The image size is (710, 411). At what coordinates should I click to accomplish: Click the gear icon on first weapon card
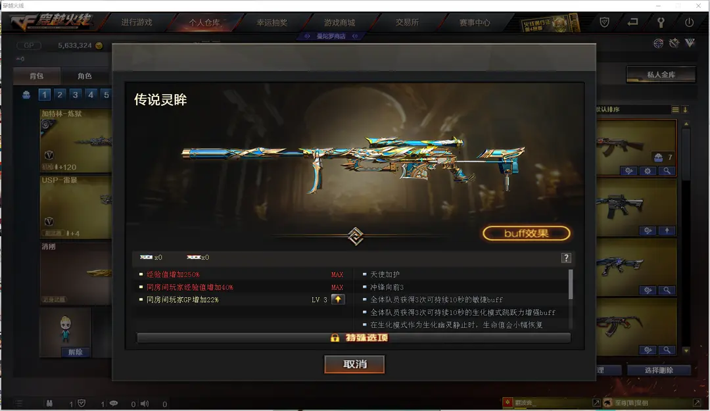[648, 171]
